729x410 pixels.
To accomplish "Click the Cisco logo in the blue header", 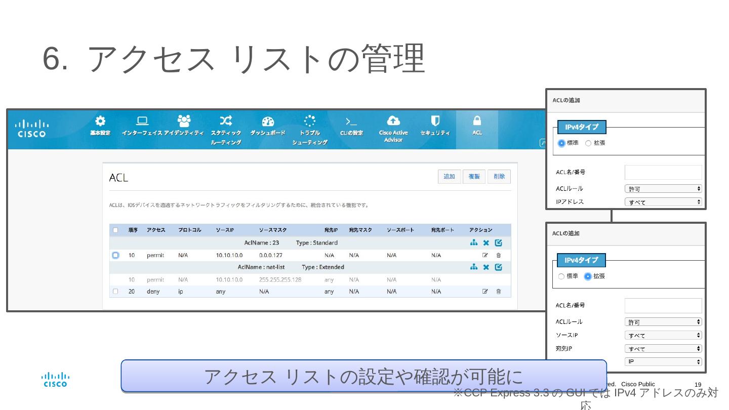I will point(31,129).
